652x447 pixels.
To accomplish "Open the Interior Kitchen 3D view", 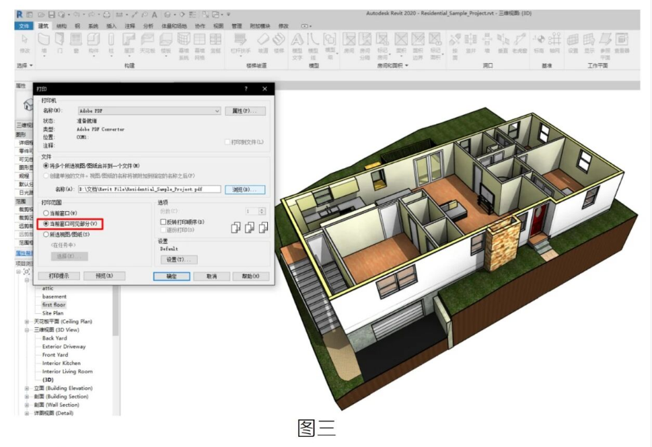I will click(x=61, y=363).
